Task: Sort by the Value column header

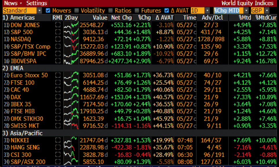Action: point(100,18)
